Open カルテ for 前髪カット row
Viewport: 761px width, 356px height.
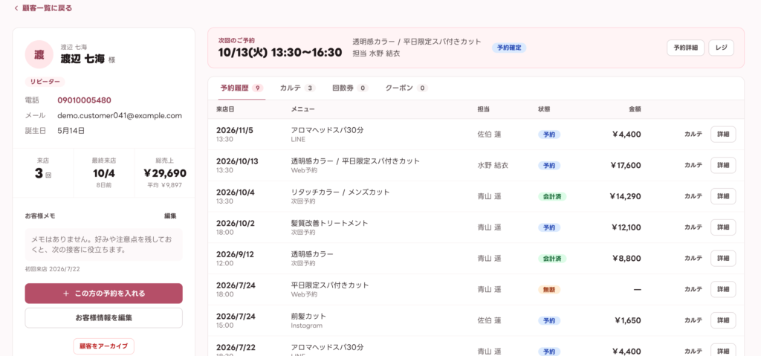point(693,320)
